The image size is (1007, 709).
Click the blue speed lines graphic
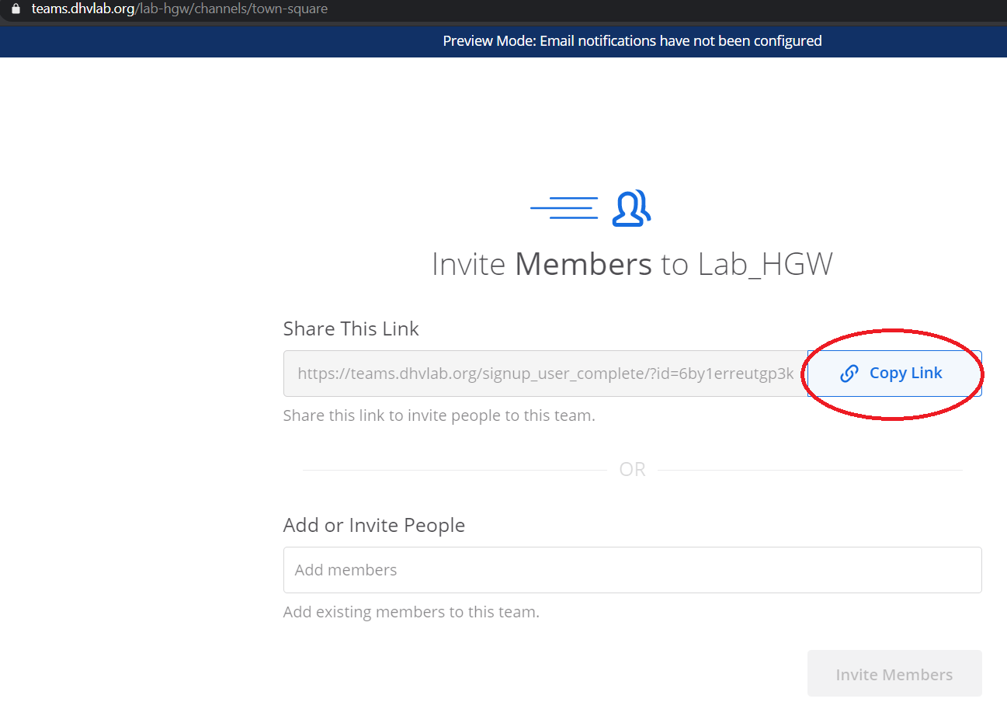click(x=564, y=207)
